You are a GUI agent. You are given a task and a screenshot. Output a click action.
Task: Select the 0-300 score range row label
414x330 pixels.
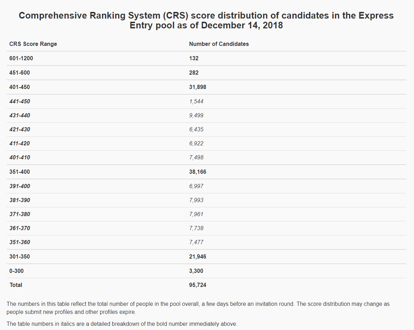(16, 271)
